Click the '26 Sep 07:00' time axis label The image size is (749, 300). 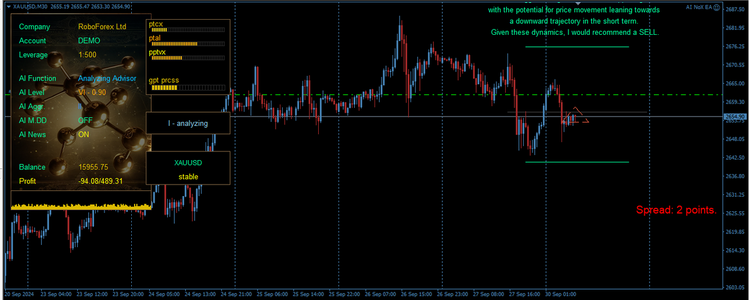[x=380, y=294]
